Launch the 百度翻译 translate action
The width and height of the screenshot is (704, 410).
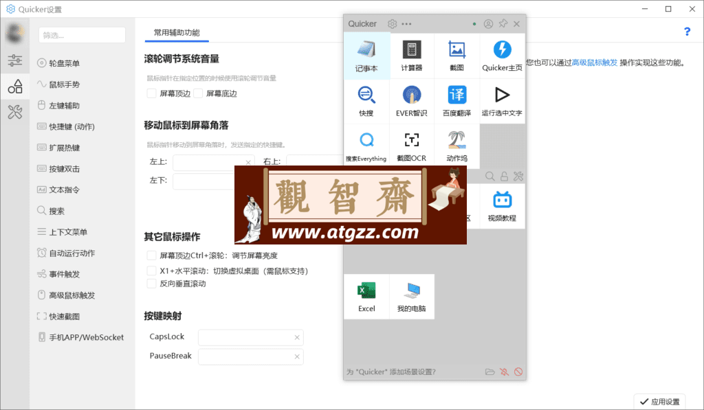(x=456, y=102)
